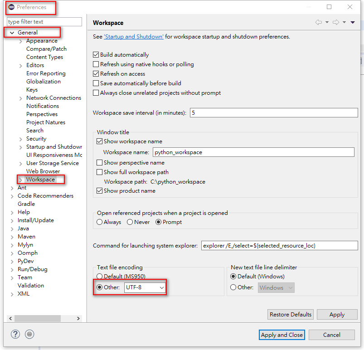Expand the Security tree node
Screen dimensions: 364x350
[21, 139]
